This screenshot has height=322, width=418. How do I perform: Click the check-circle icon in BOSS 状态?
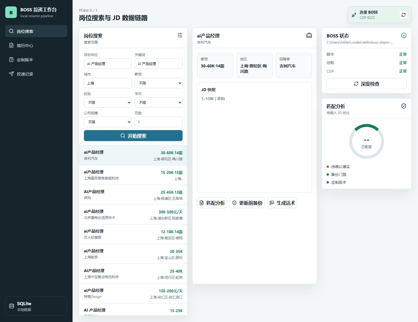coord(404,35)
